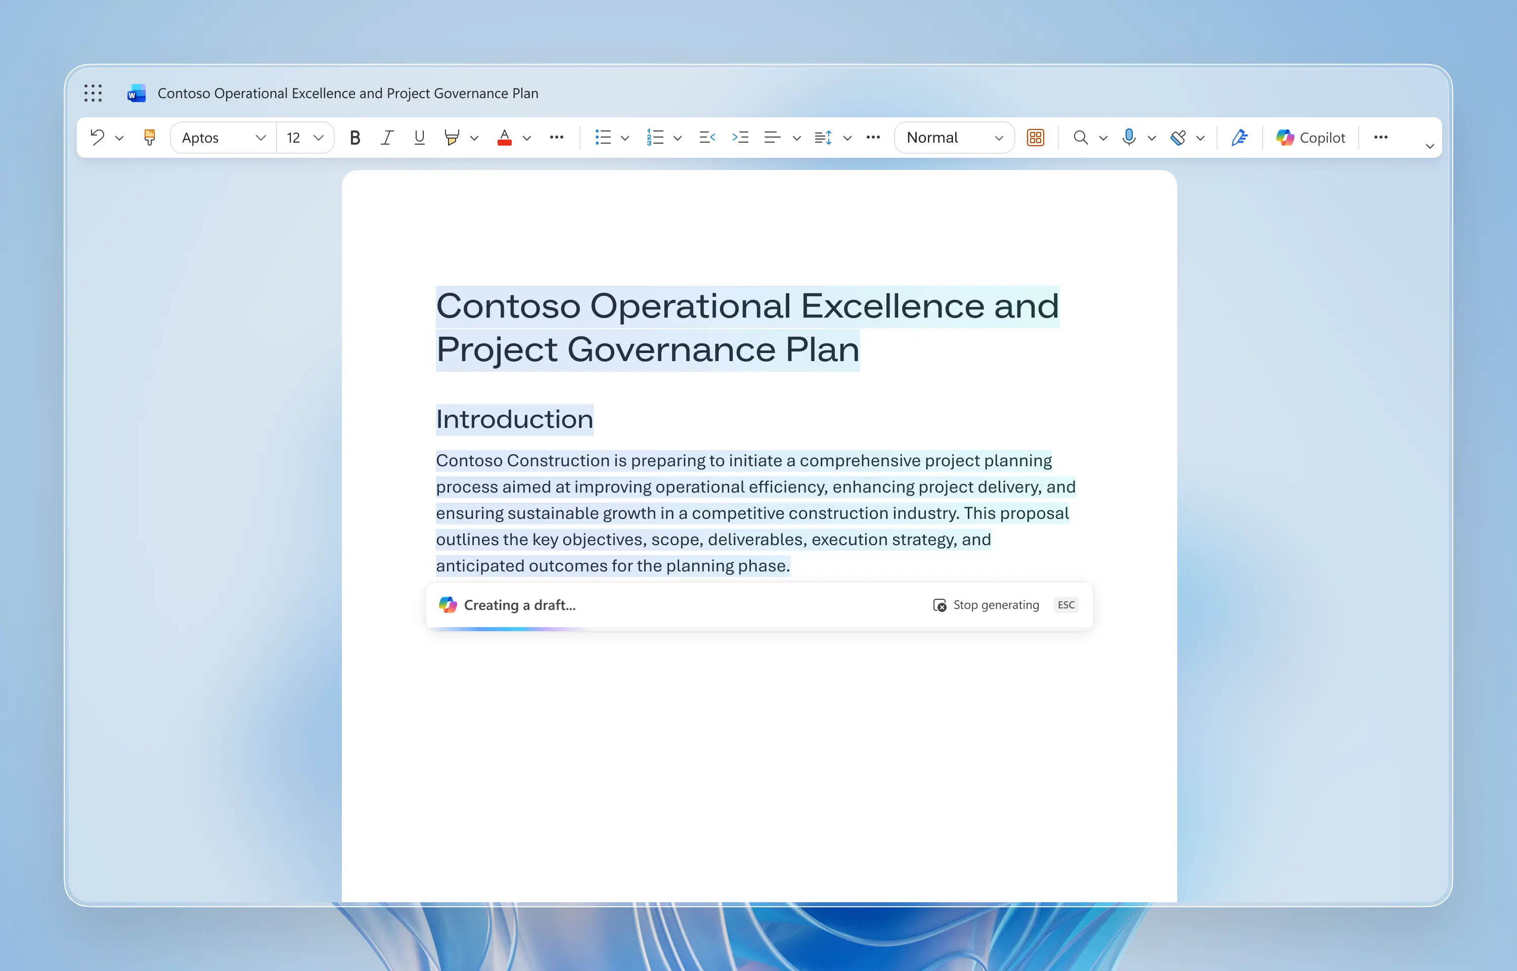Viewport: 1517px width, 971px height.
Task: Click the Find magnifier icon
Action: (1080, 138)
